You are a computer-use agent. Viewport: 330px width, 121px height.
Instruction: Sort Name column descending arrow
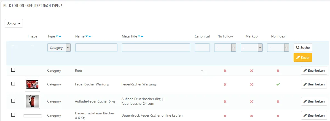(87, 36)
